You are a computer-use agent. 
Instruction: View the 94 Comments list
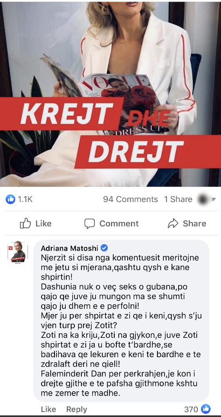[130, 199]
